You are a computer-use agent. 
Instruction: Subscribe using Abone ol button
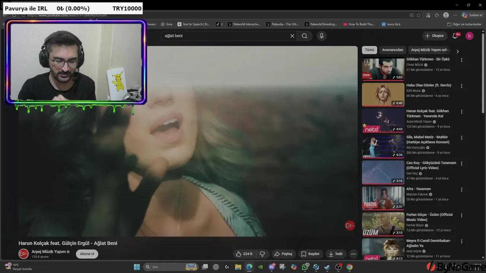(x=87, y=254)
